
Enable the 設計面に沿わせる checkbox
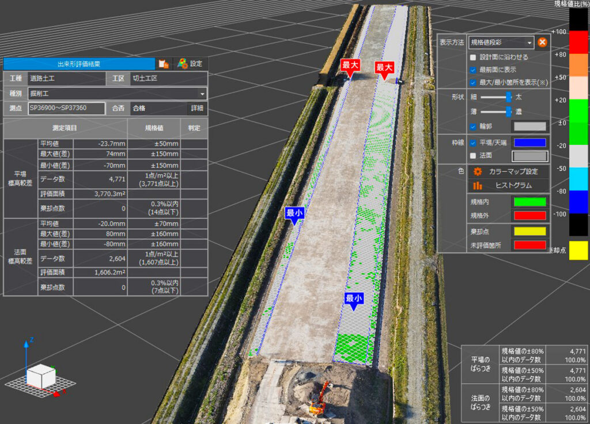coord(472,57)
